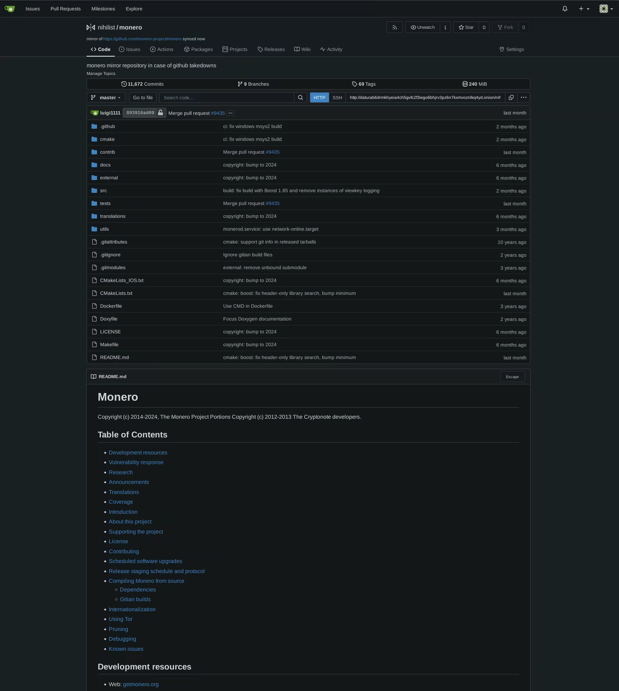Viewport: 619px width, 691px height.
Task: Open the Releases tab
Action: click(271, 49)
